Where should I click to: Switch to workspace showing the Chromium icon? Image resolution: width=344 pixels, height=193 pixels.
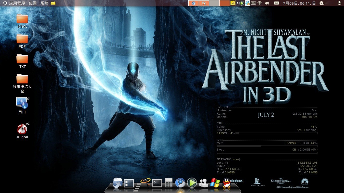click(194, 3)
